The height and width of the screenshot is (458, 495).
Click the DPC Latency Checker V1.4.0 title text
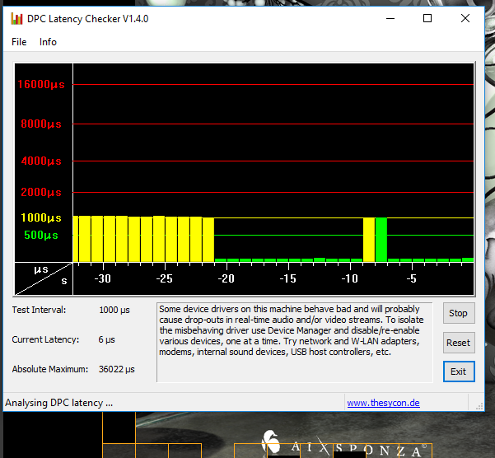point(88,19)
